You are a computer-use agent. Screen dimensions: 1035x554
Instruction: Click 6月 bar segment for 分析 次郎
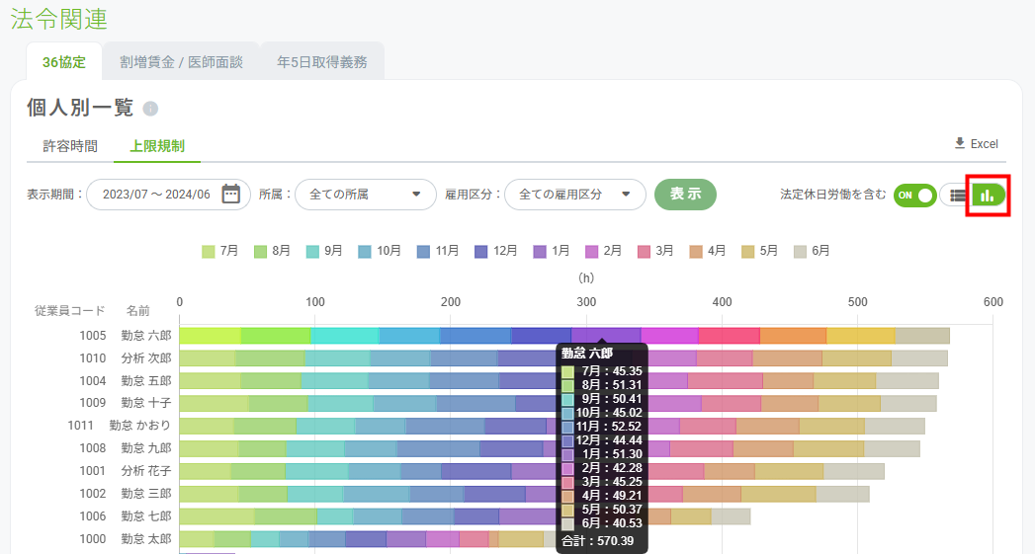coord(919,358)
